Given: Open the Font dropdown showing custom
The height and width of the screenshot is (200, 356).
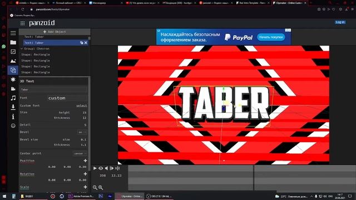Looking at the screenshot, I should [x=67, y=98].
